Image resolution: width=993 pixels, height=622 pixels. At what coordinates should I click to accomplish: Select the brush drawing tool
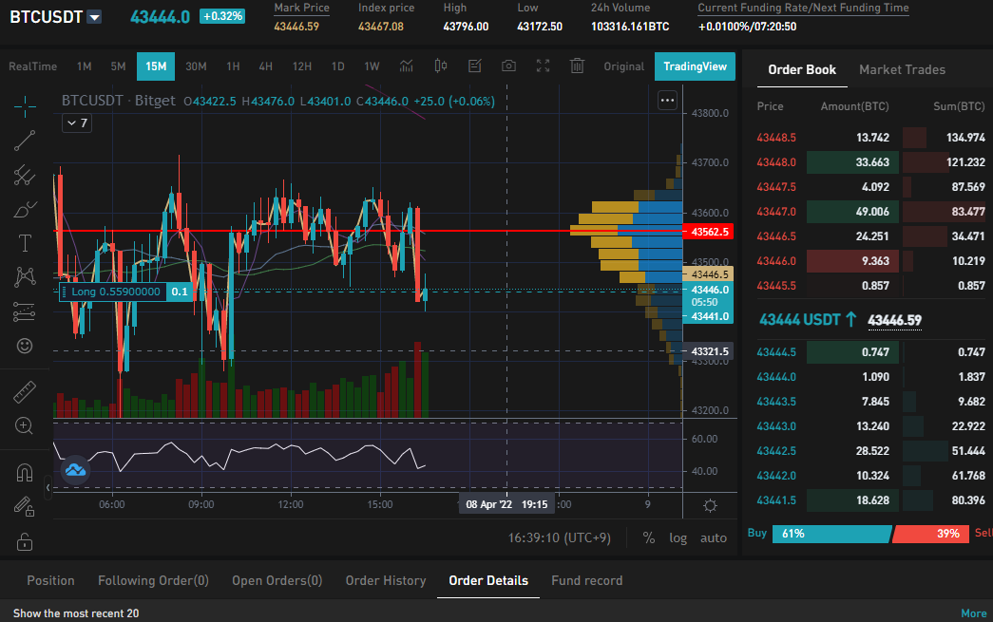pos(25,210)
